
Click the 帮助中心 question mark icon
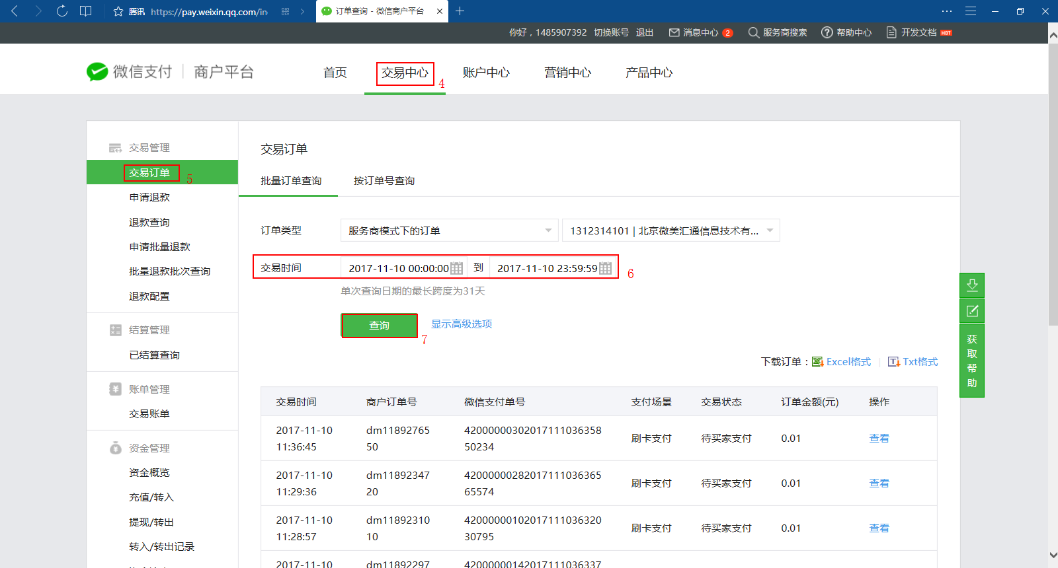pyautogui.click(x=827, y=32)
